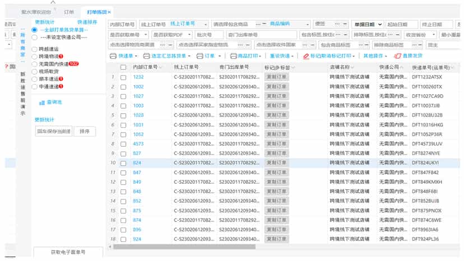The width and height of the screenshot is (464, 261).
Task: Click the printer icon beside 选定汇总拣货单
Action: 146,56
